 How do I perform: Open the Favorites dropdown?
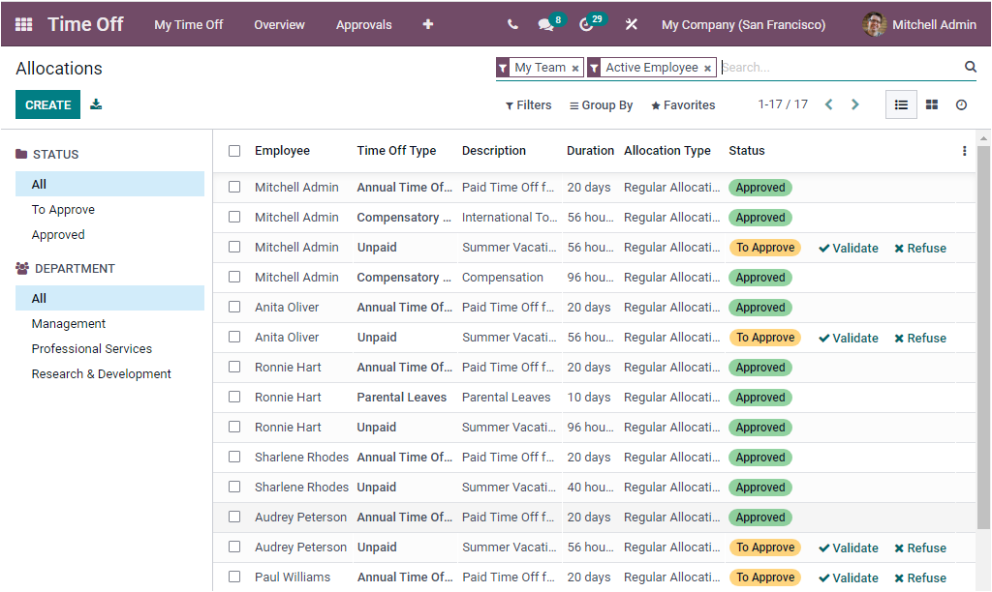[x=682, y=104]
